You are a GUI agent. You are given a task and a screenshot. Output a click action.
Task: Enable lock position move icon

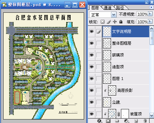(x=115, y=22)
